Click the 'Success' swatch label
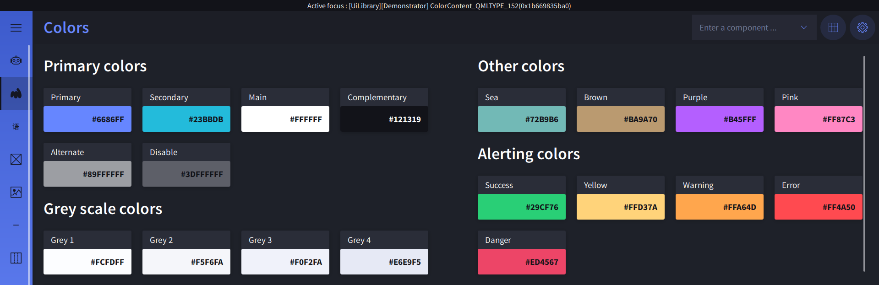 point(499,185)
